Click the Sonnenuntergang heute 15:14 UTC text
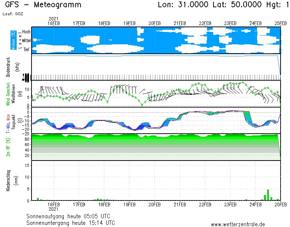 point(72,222)
